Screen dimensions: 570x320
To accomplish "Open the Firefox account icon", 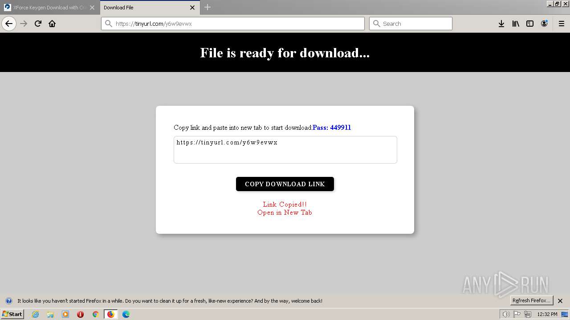I will 544,24.
